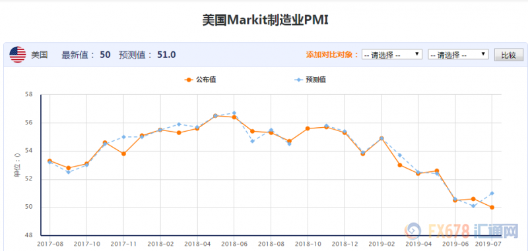Select the orange 公布值 point at 2019-04
This screenshot has width=528, height=251.
pyautogui.click(x=418, y=173)
